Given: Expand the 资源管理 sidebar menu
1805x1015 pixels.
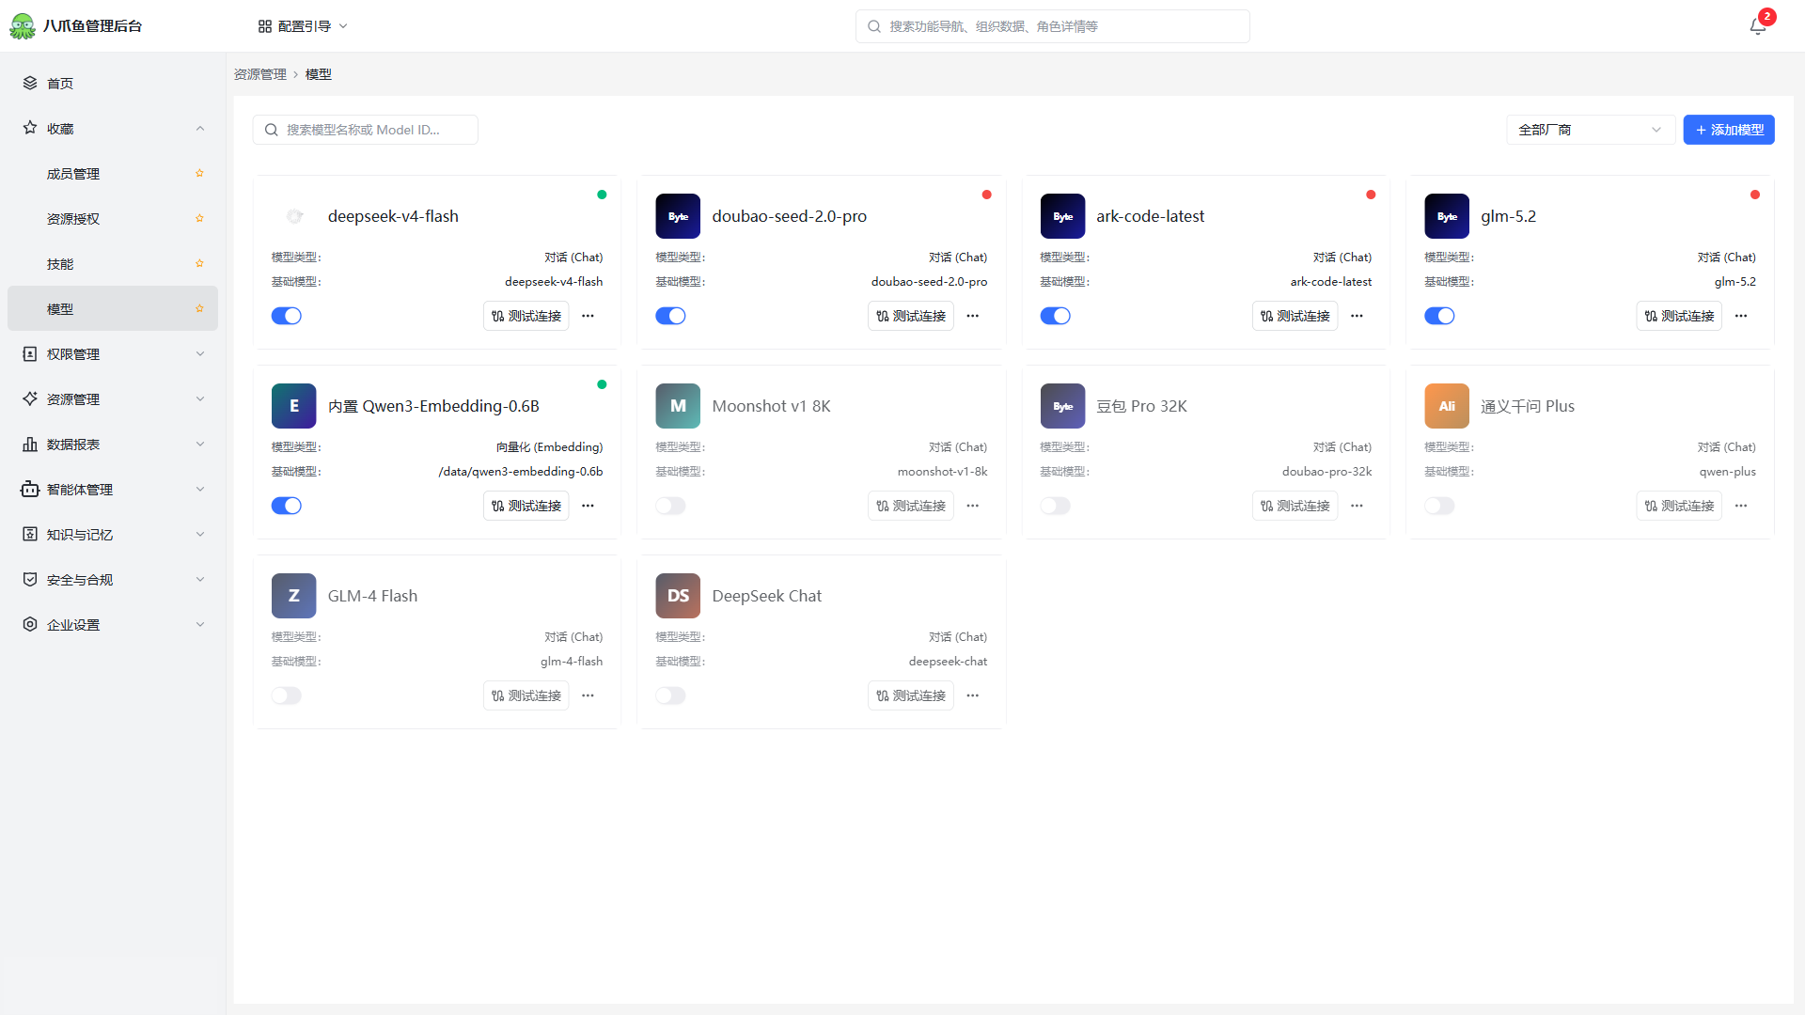Looking at the screenshot, I should coord(113,398).
